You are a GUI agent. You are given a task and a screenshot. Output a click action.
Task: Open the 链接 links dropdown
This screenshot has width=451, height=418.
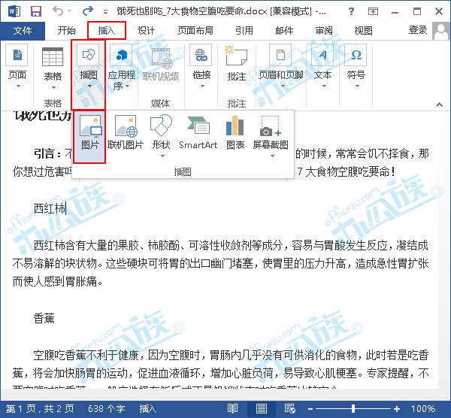click(201, 67)
